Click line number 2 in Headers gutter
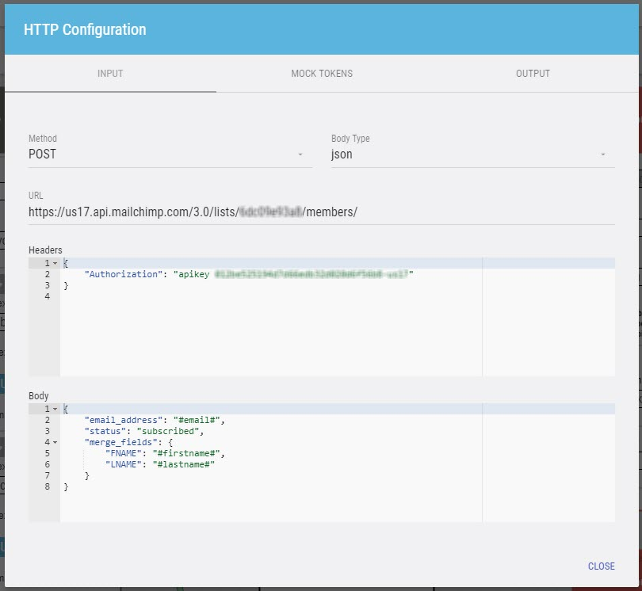 (x=47, y=274)
